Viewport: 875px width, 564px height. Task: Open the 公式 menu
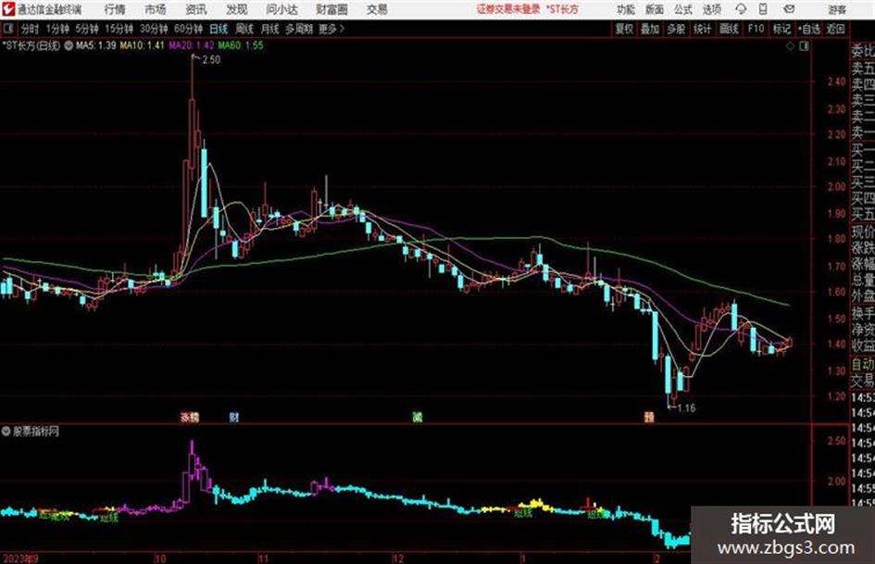pos(683,9)
